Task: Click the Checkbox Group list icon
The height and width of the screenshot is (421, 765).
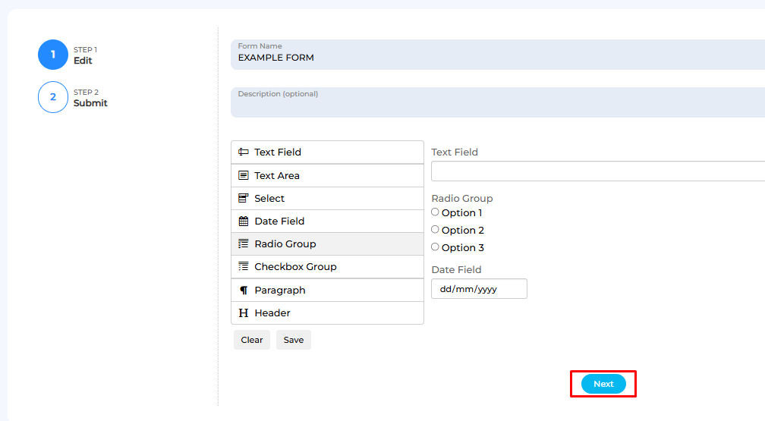Action: point(244,266)
